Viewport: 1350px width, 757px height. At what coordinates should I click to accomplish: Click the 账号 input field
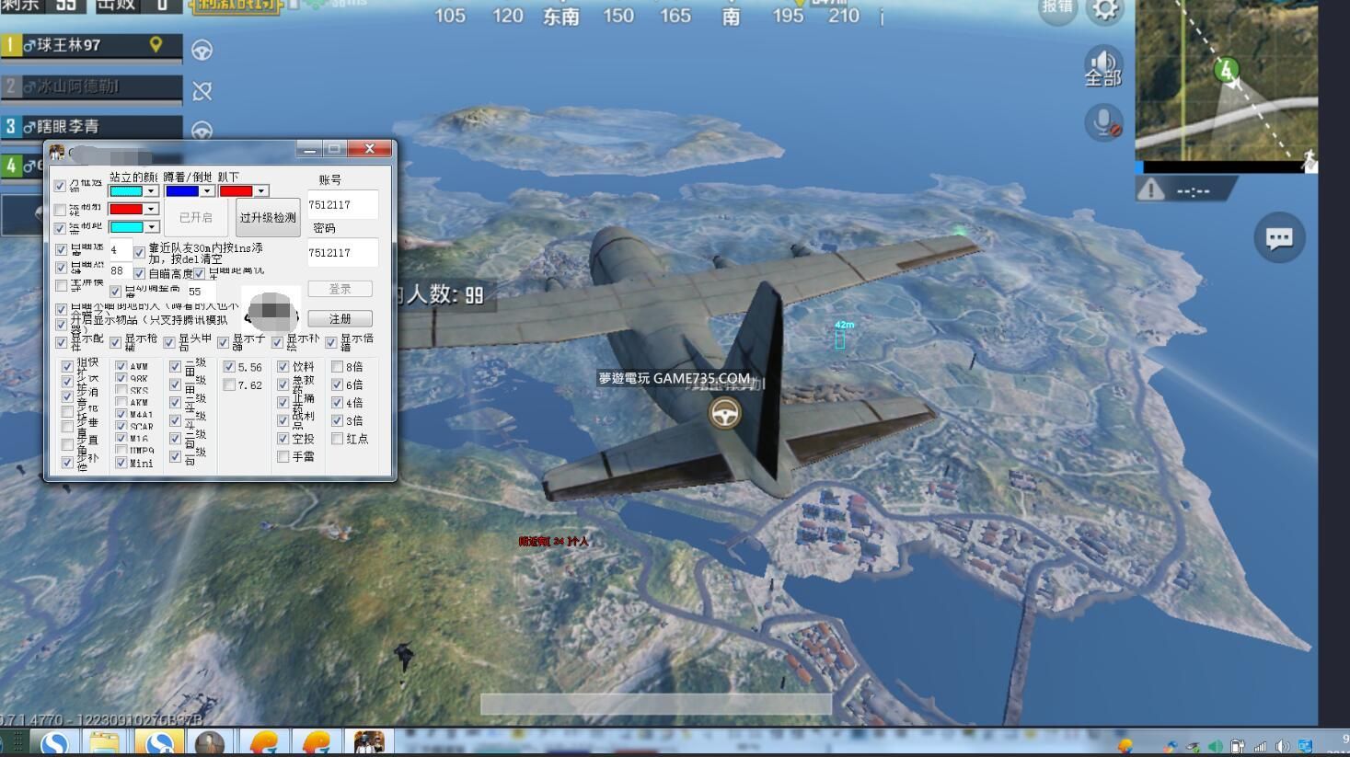tap(342, 204)
